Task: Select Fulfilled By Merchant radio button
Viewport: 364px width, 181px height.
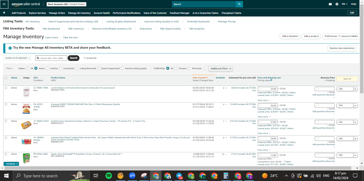Action: click(x=189, y=68)
